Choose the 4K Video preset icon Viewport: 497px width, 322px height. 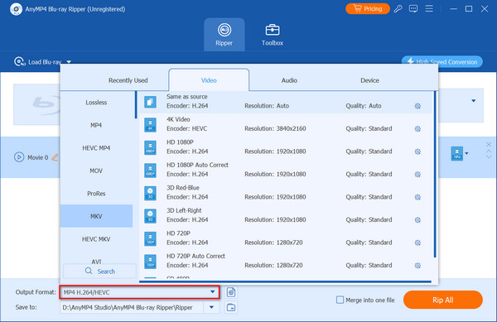150,125
